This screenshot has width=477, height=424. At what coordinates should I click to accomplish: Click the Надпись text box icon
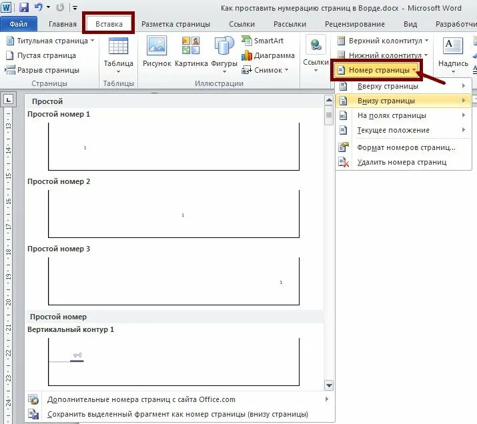(453, 46)
